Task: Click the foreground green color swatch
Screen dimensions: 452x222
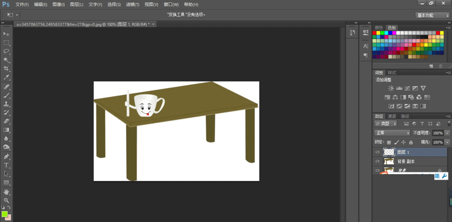Action: tap(5, 214)
